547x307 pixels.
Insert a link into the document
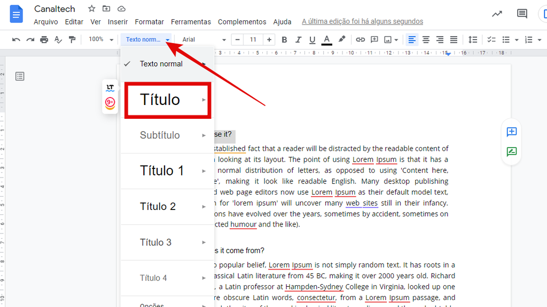[360, 39]
